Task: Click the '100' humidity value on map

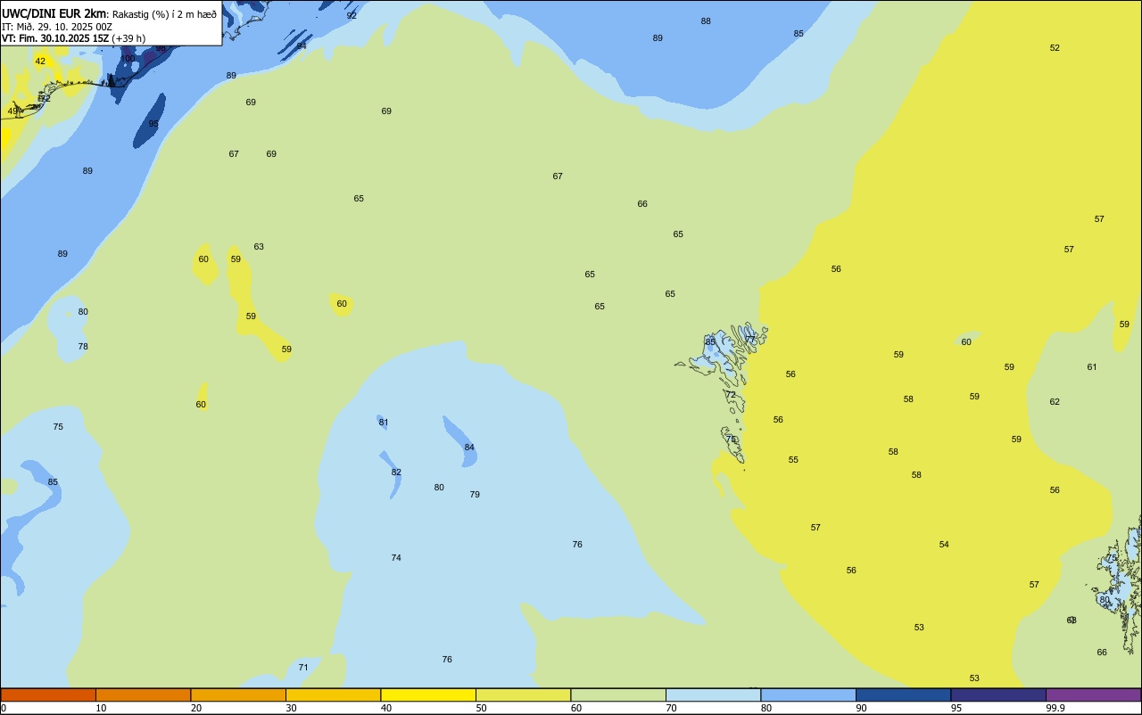Action: click(128, 59)
